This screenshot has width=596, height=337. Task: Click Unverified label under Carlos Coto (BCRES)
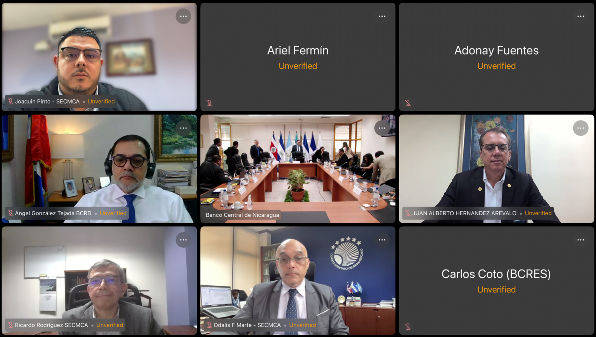[x=496, y=289]
